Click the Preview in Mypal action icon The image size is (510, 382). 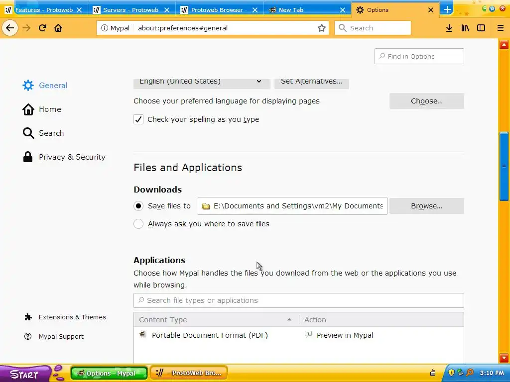point(308,334)
